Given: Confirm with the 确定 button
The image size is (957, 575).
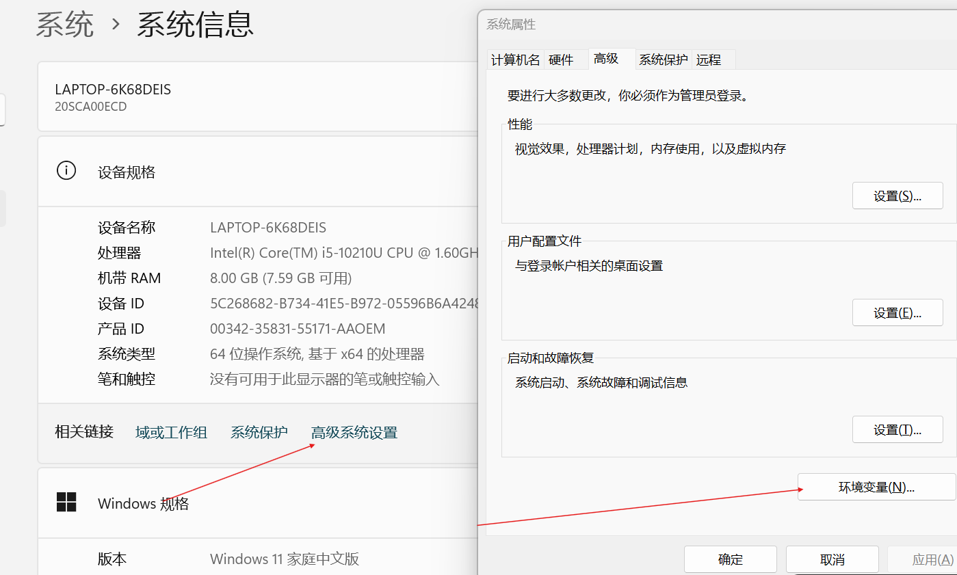Looking at the screenshot, I should tap(730, 559).
